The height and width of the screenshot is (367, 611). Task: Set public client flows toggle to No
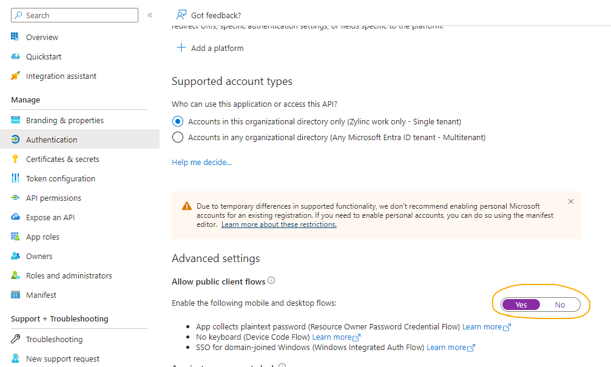560,305
